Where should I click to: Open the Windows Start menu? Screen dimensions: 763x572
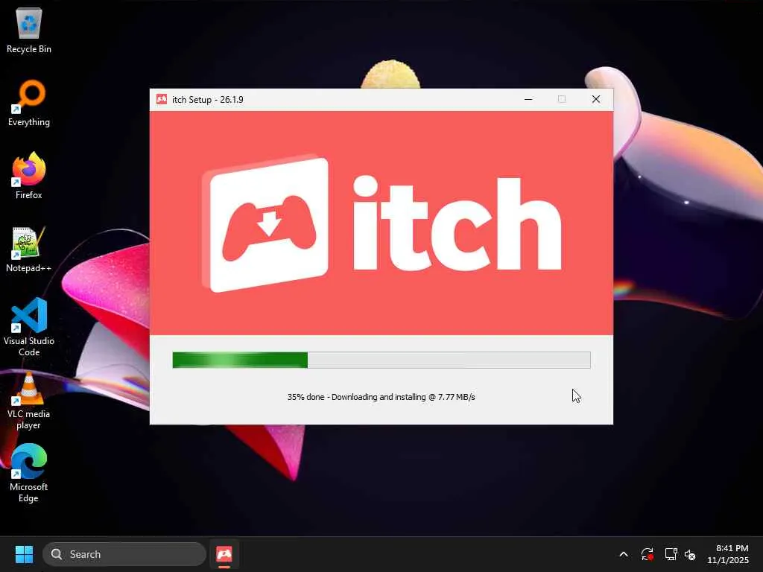24,554
